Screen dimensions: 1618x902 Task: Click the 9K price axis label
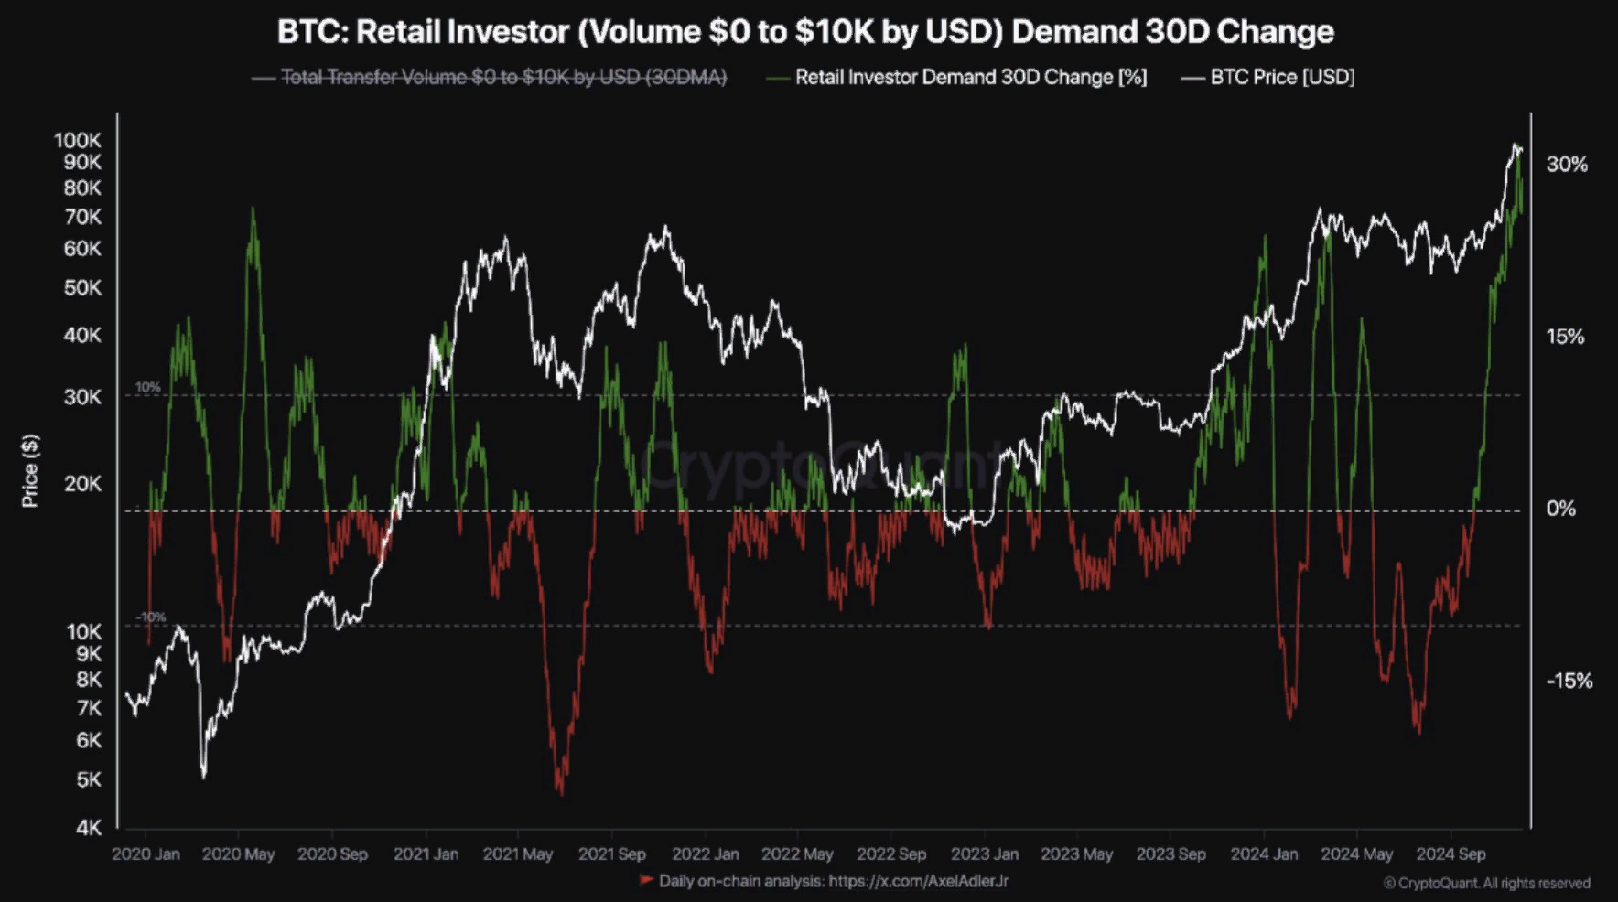pyautogui.click(x=89, y=653)
